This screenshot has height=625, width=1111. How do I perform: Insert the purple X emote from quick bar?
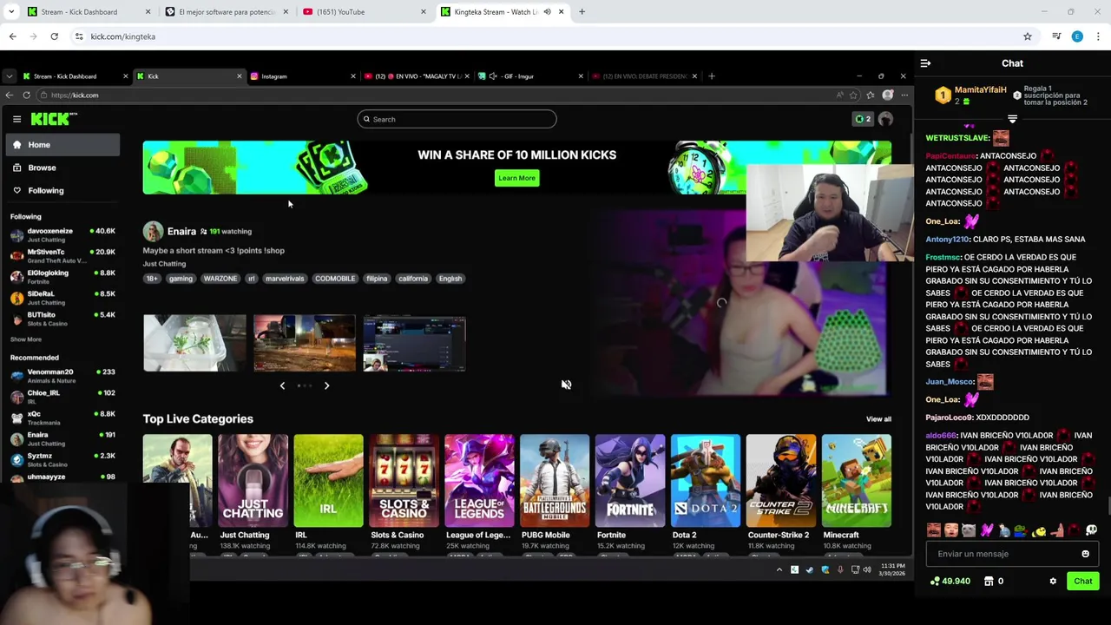pyautogui.click(x=986, y=530)
